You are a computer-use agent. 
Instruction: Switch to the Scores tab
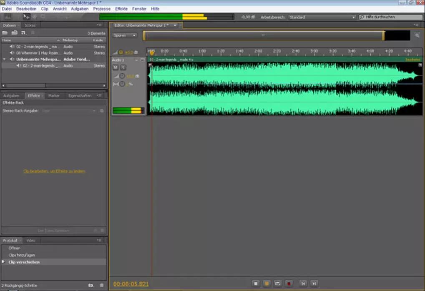(30, 25)
